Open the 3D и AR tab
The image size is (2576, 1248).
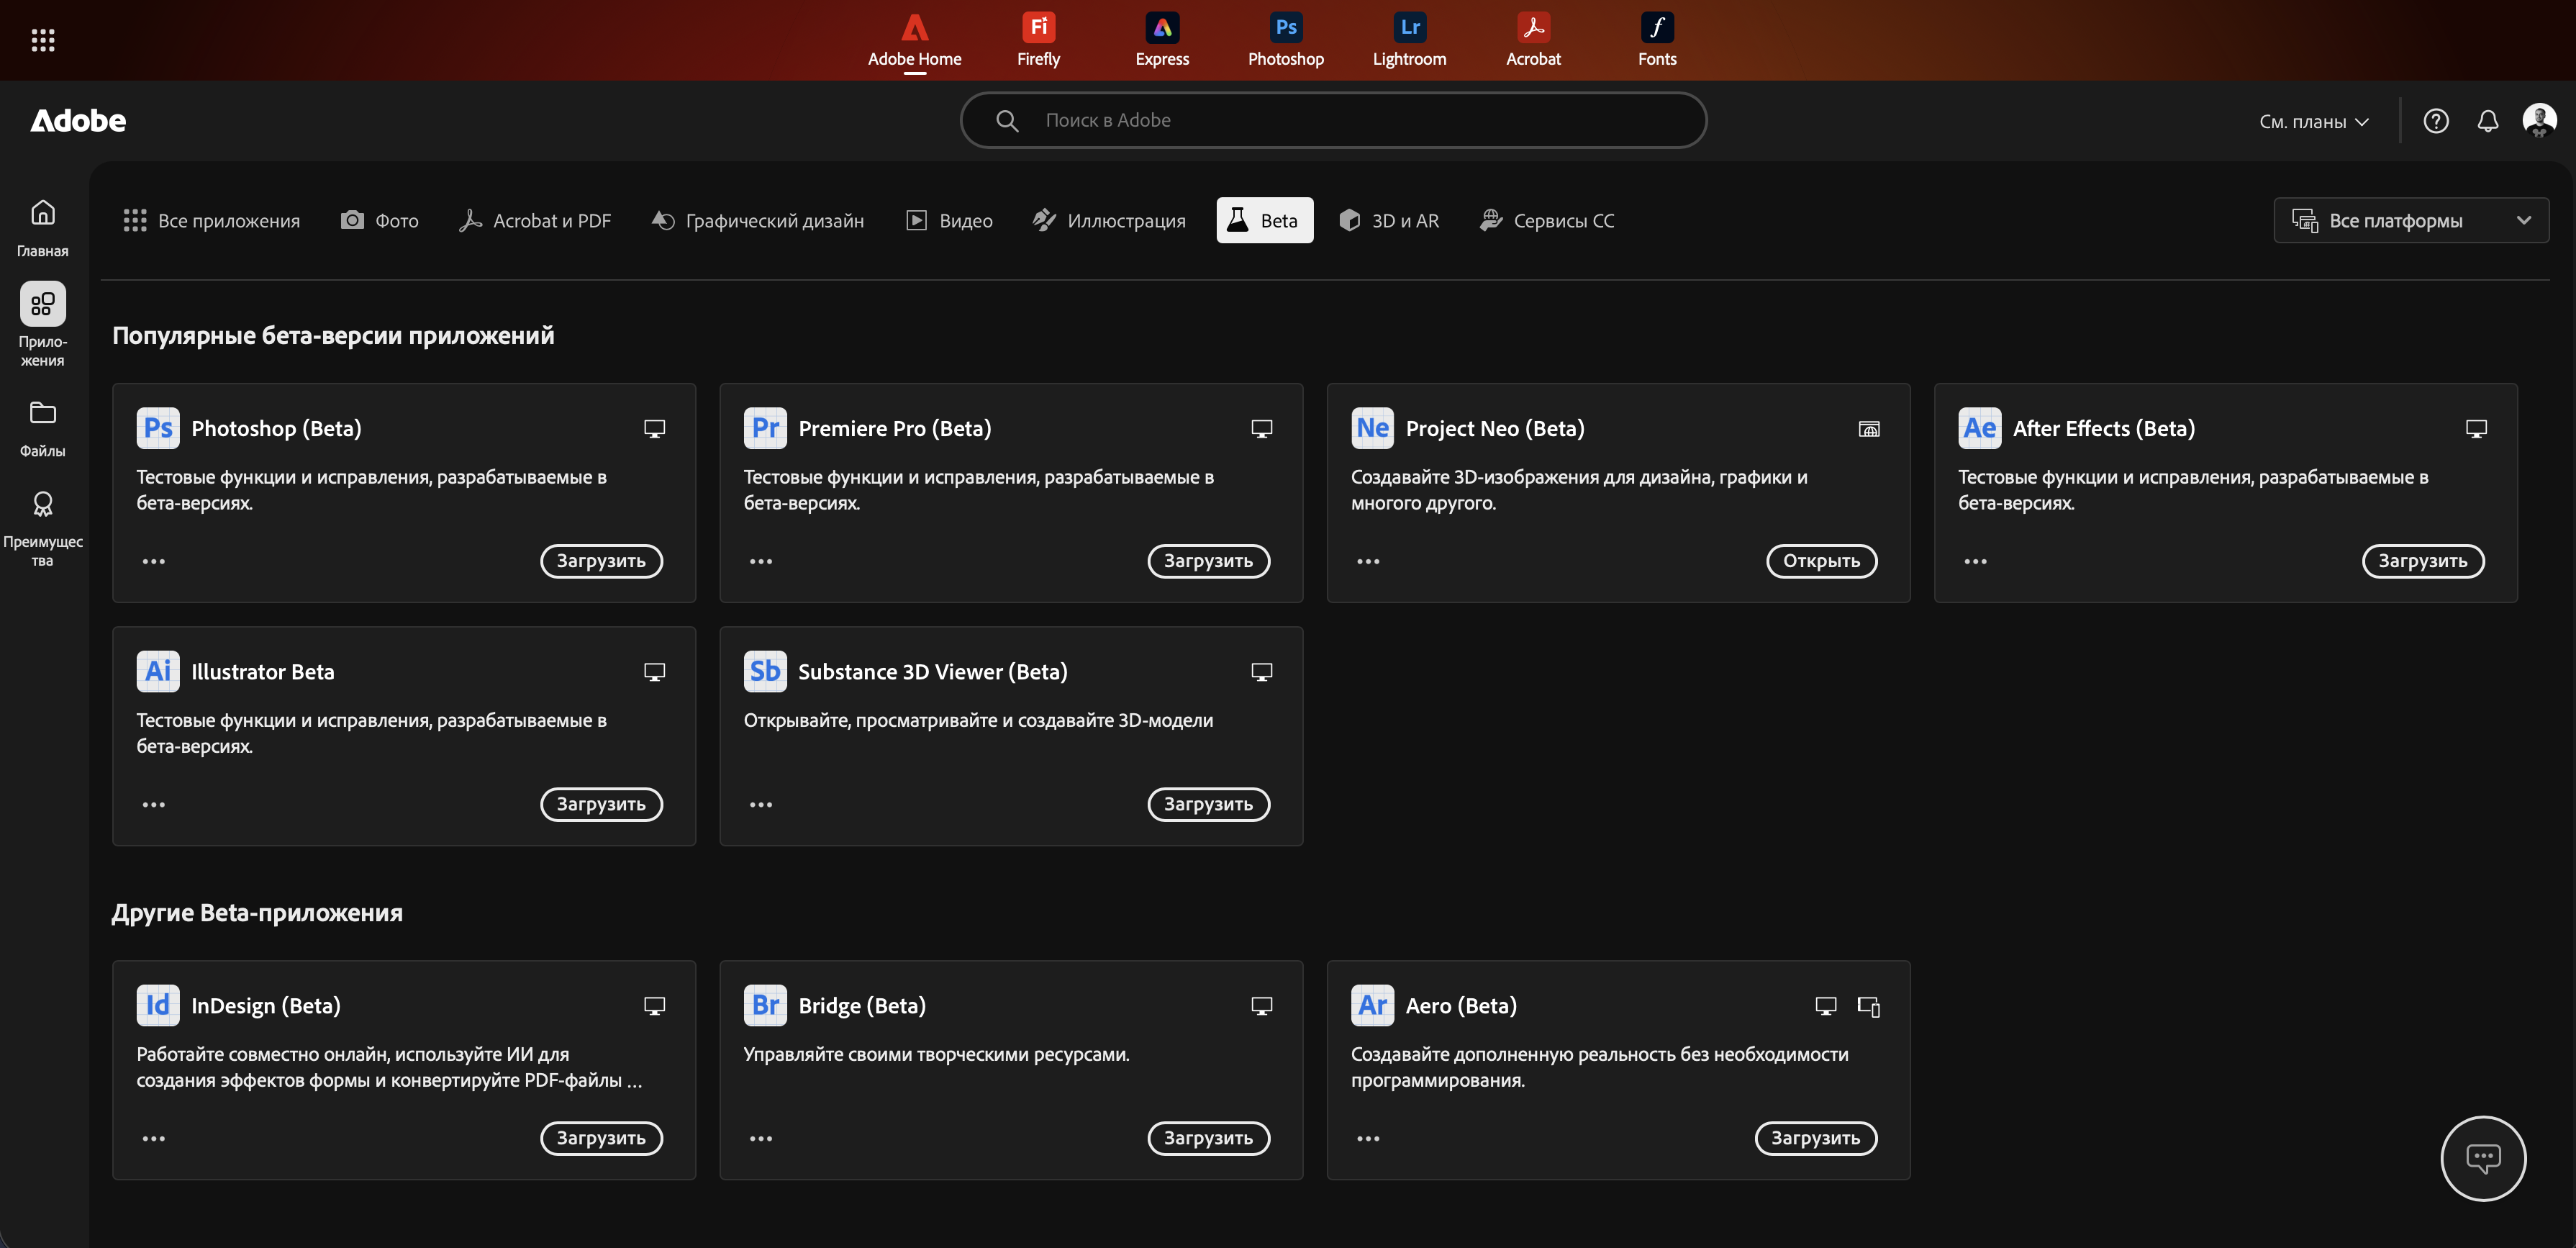1389,220
